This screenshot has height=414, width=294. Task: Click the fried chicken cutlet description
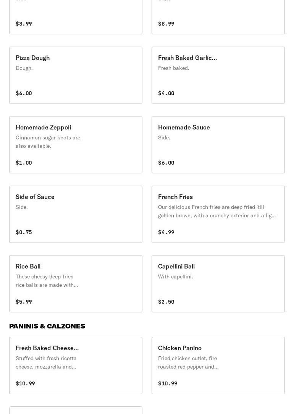tap(188, 362)
